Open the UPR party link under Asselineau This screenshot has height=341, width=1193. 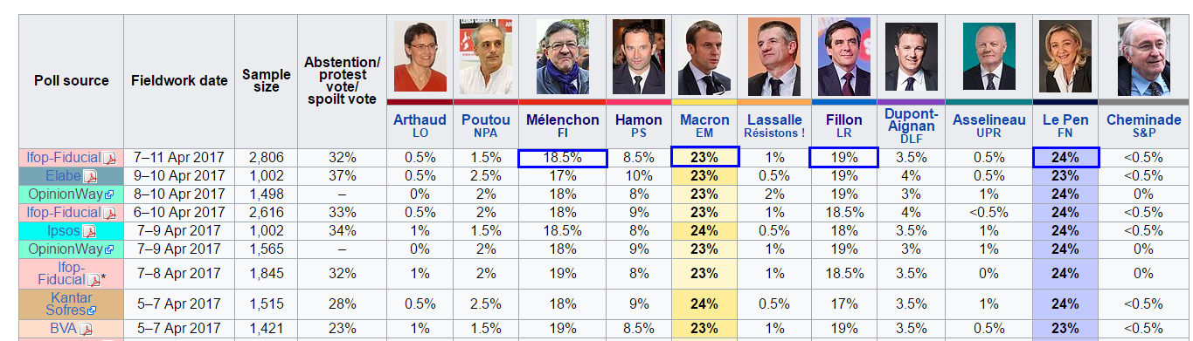(x=988, y=133)
